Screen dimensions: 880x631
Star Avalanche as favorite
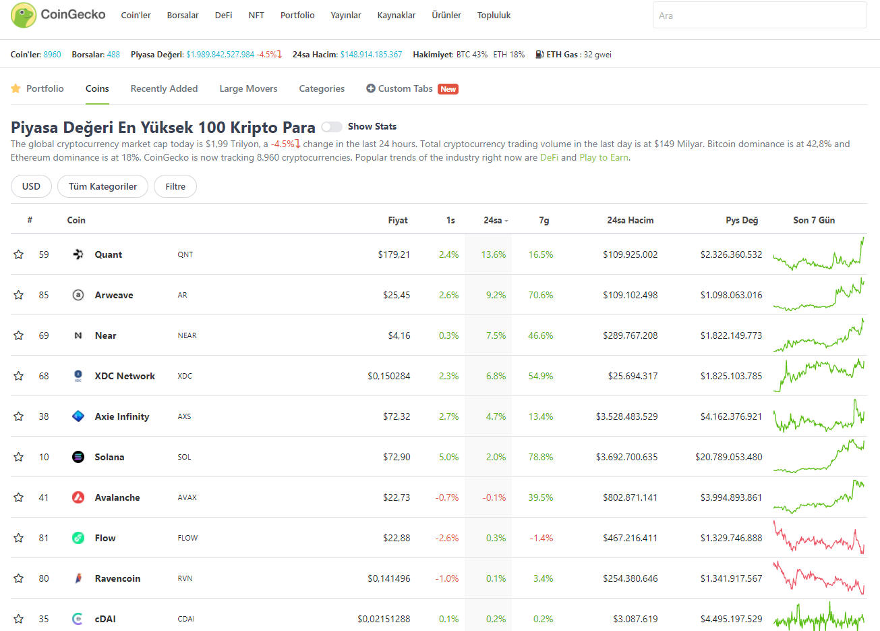tap(19, 497)
